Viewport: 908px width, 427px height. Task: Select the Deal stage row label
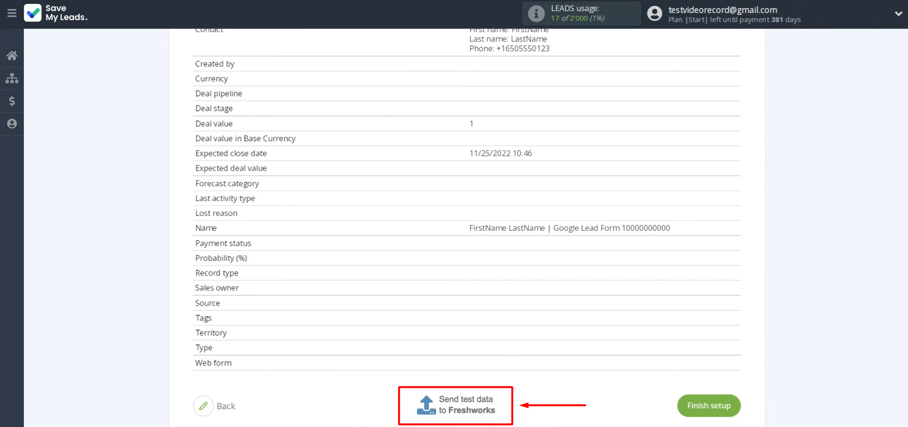[x=214, y=108]
